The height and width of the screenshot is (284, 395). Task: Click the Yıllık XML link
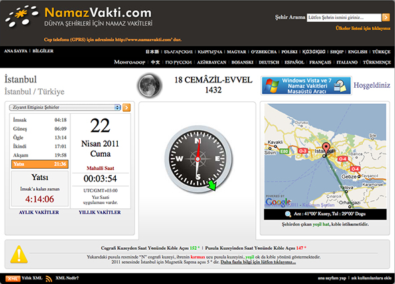tap(31, 278)
